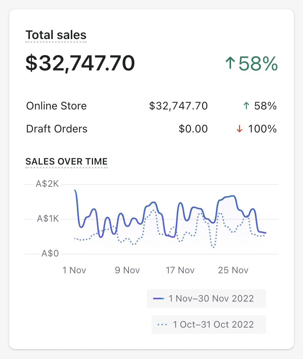Click the A$2K axis label
The width and height of the screenshot is (303, 359).
click(x=47, y=184)
